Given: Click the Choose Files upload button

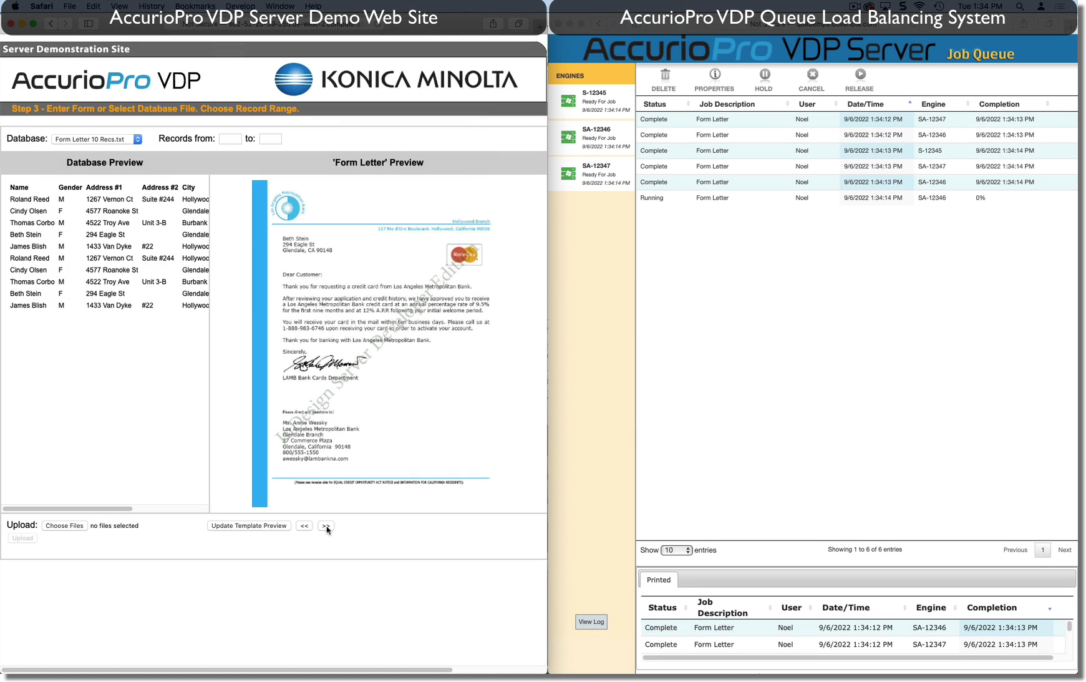Looking at the screenshot, I should coord(64,526).
